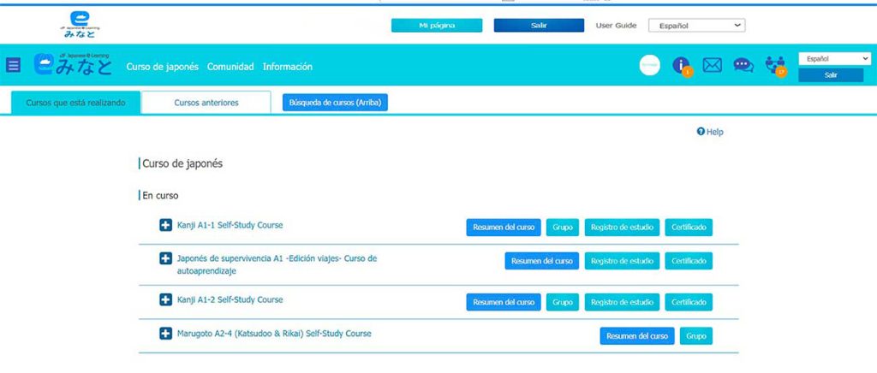Open the group community icon
The image size is (877, 373).
[x=776, y=66]
